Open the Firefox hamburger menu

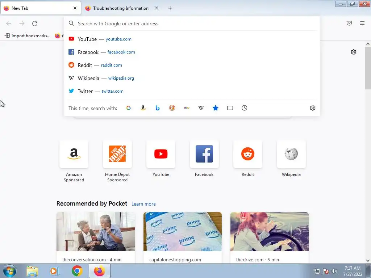362,23
